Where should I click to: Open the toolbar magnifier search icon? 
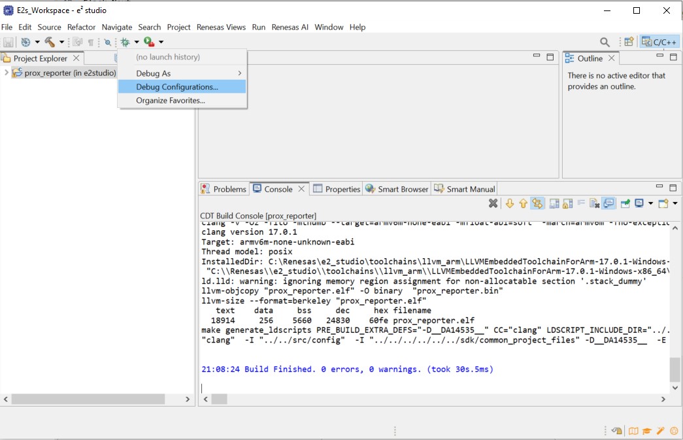pyautogui.click(x=605, y=42)
